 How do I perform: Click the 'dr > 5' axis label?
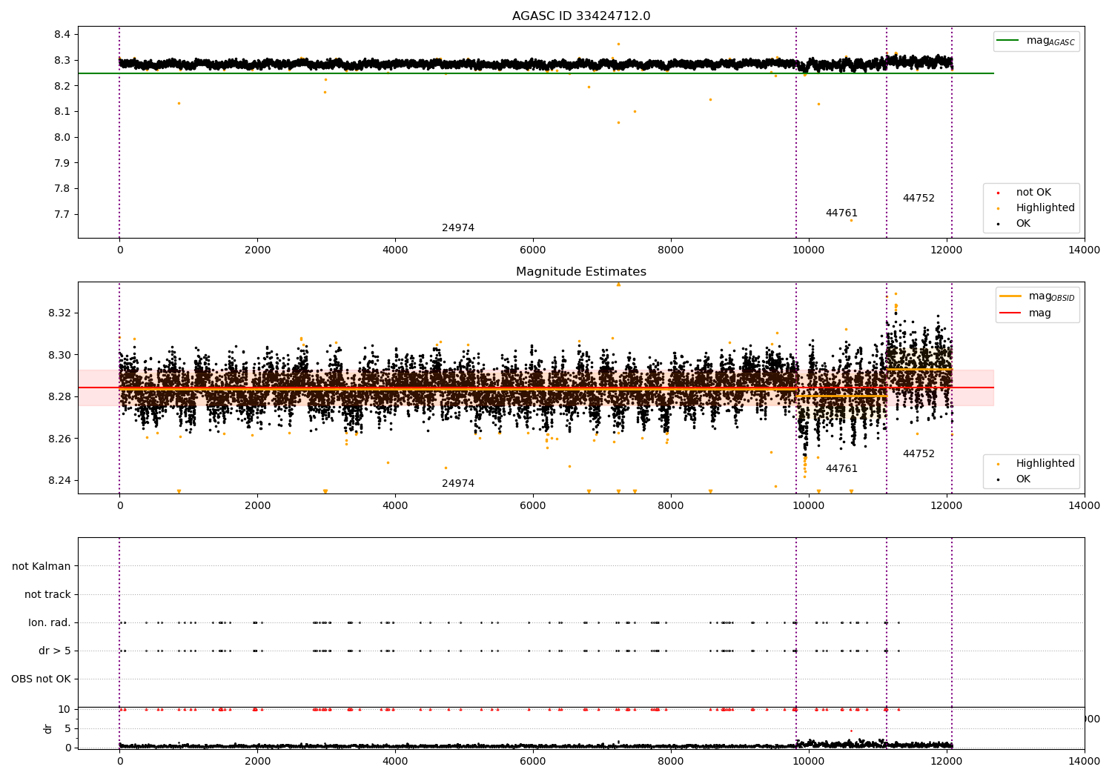click(55, 651)
